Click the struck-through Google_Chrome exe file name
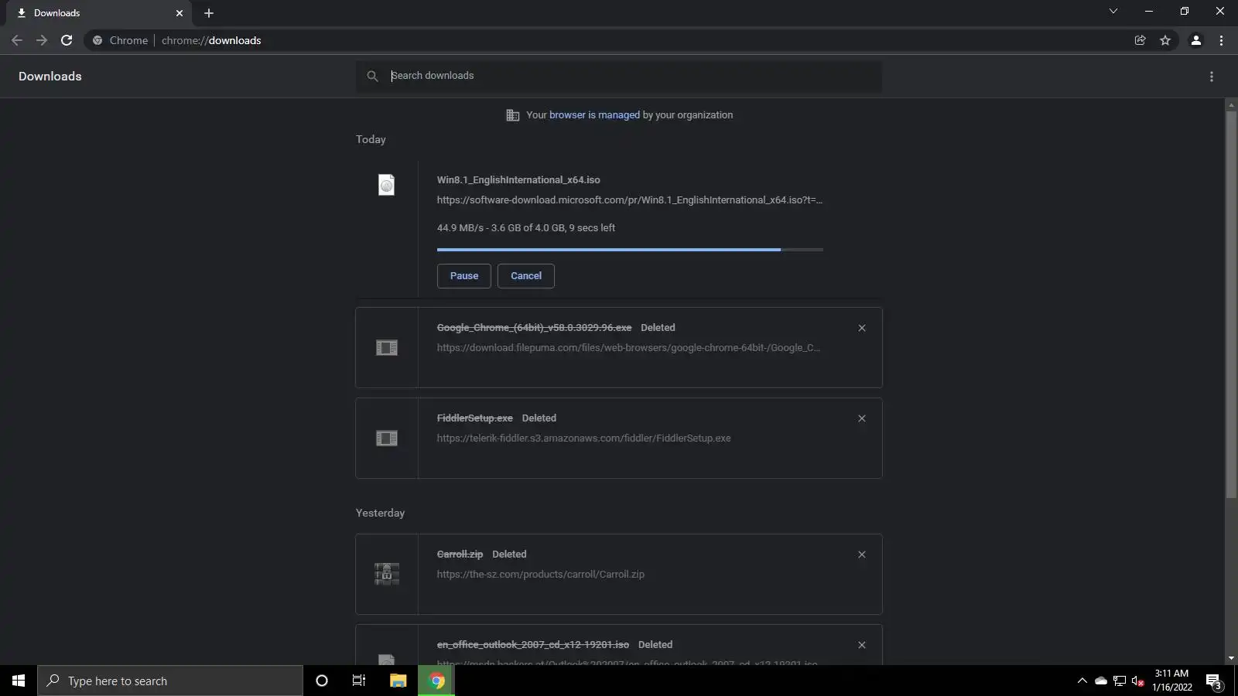 tap(534, 328)
